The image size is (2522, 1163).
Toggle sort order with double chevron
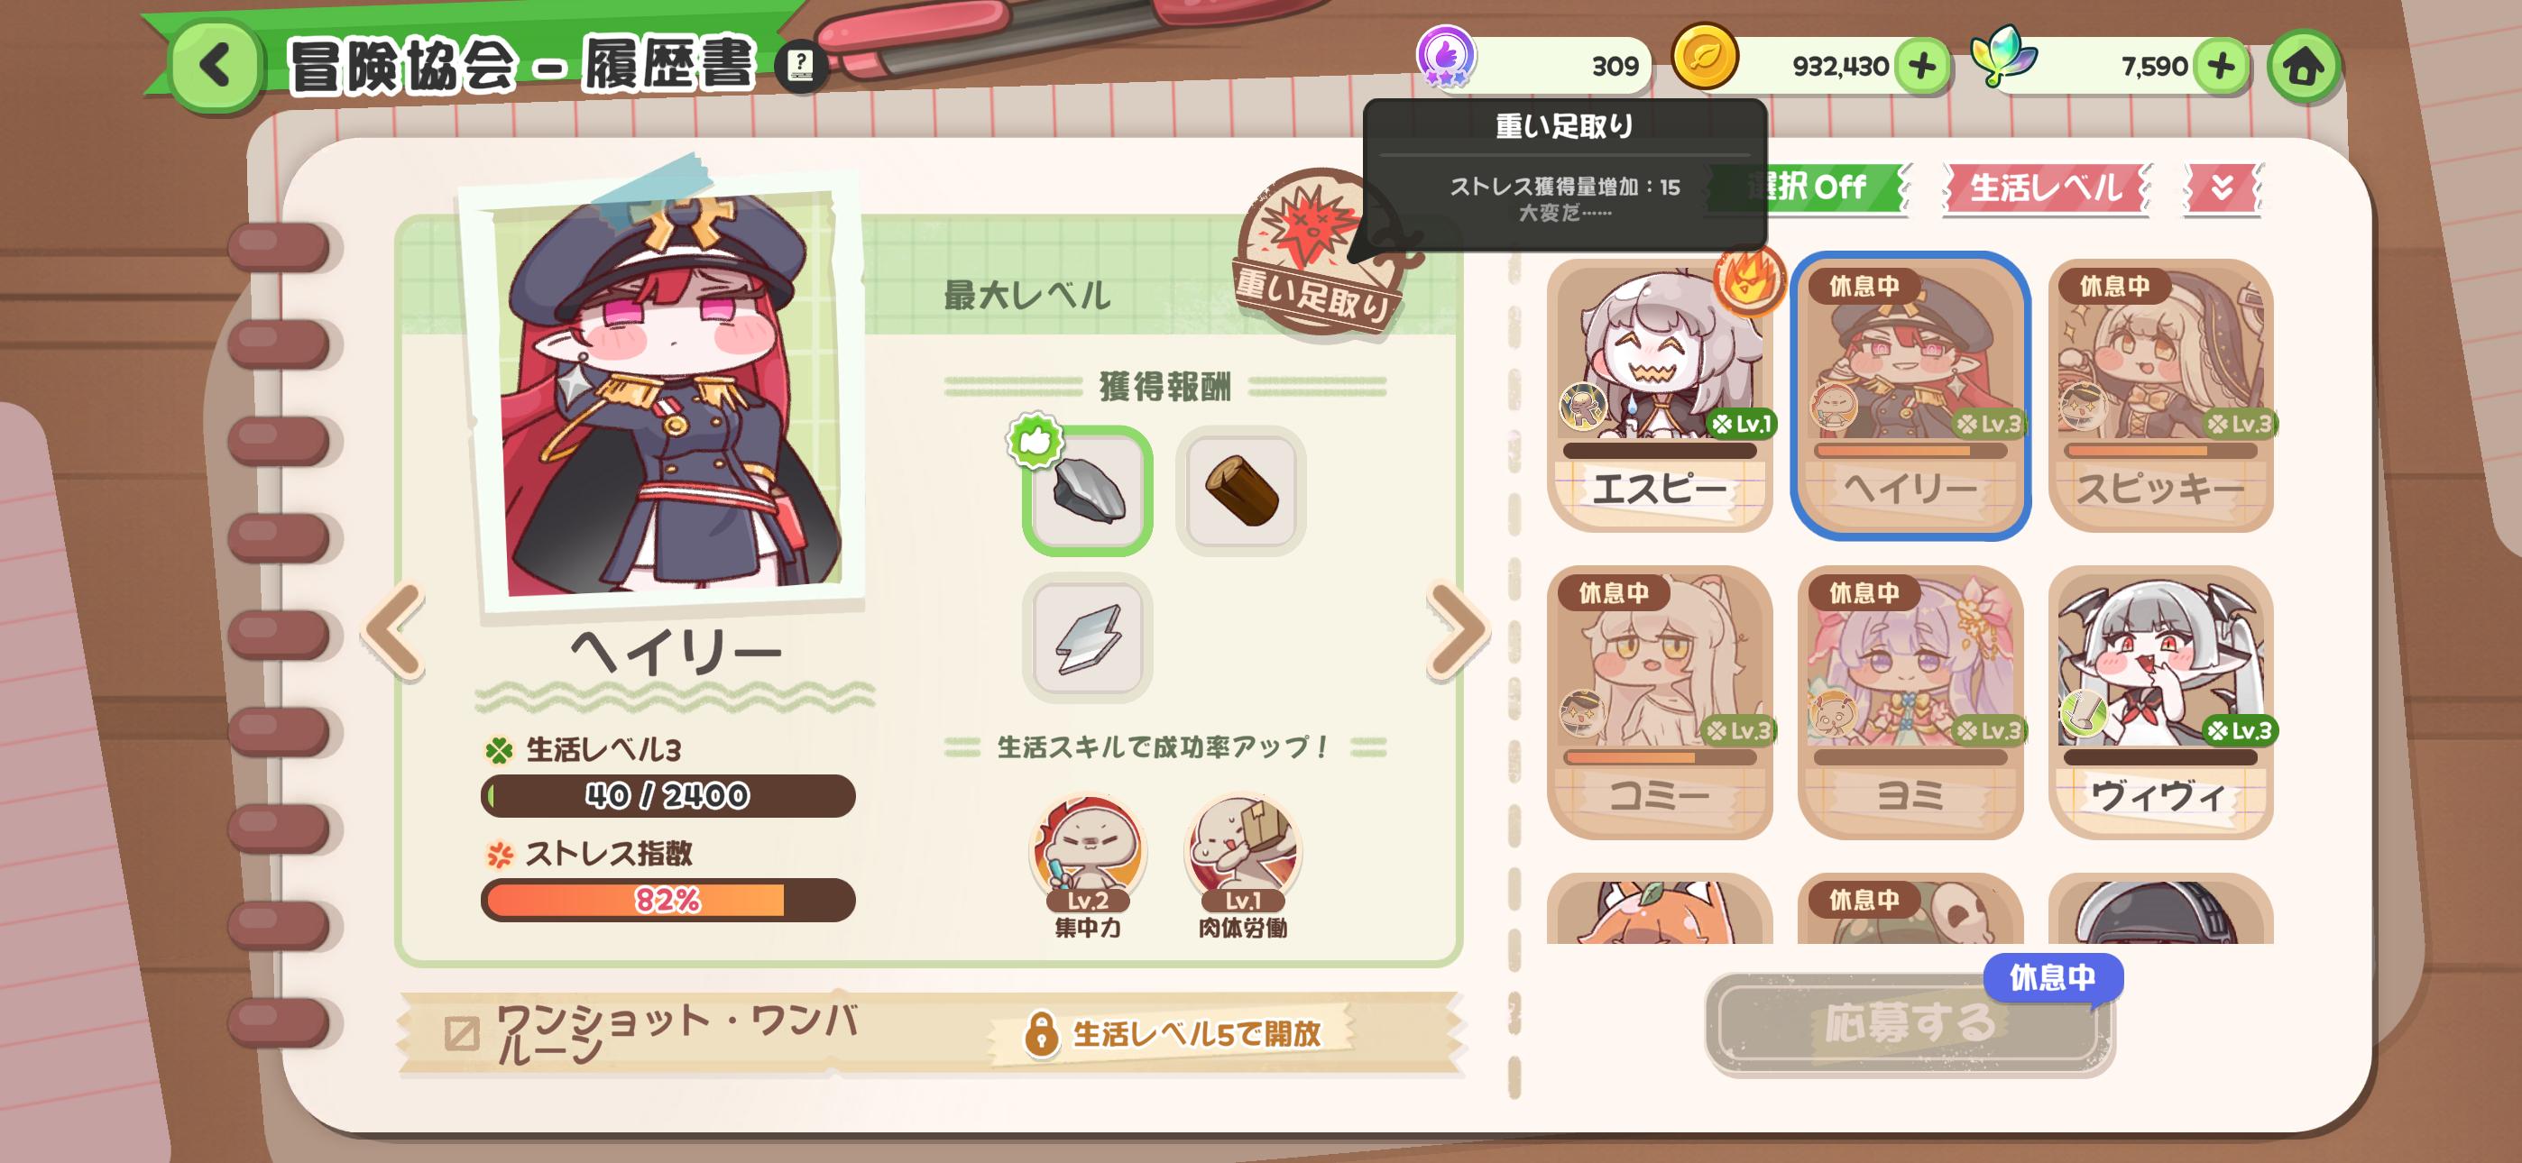[x=2222, y=187]
